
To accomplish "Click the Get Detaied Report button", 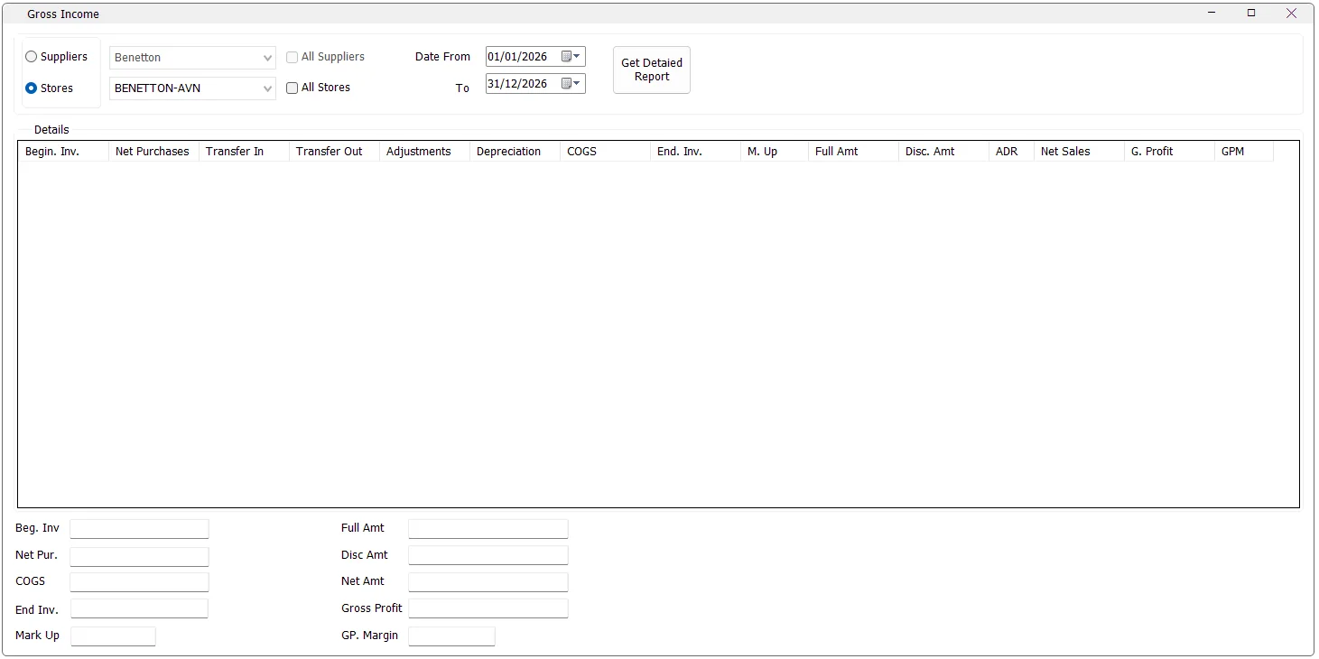I will tap(652, 70).
